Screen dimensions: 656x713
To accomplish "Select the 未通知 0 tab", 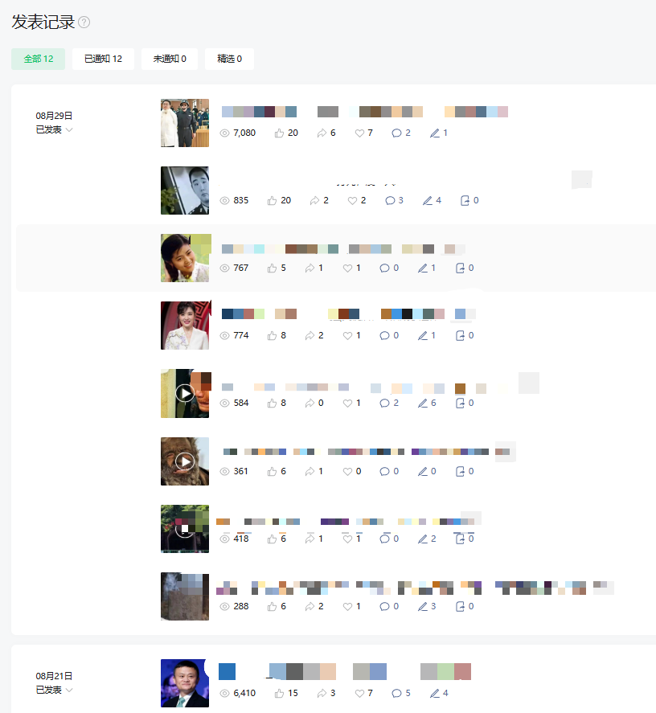I will tap(170, 59).
